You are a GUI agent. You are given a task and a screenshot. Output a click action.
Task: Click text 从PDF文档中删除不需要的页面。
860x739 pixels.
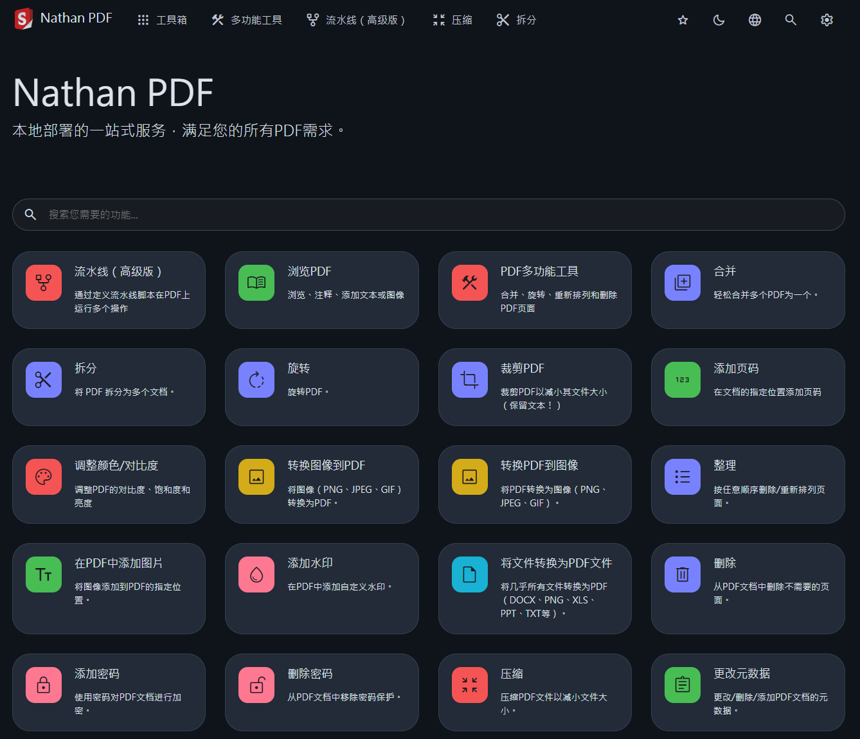[771, 593]
